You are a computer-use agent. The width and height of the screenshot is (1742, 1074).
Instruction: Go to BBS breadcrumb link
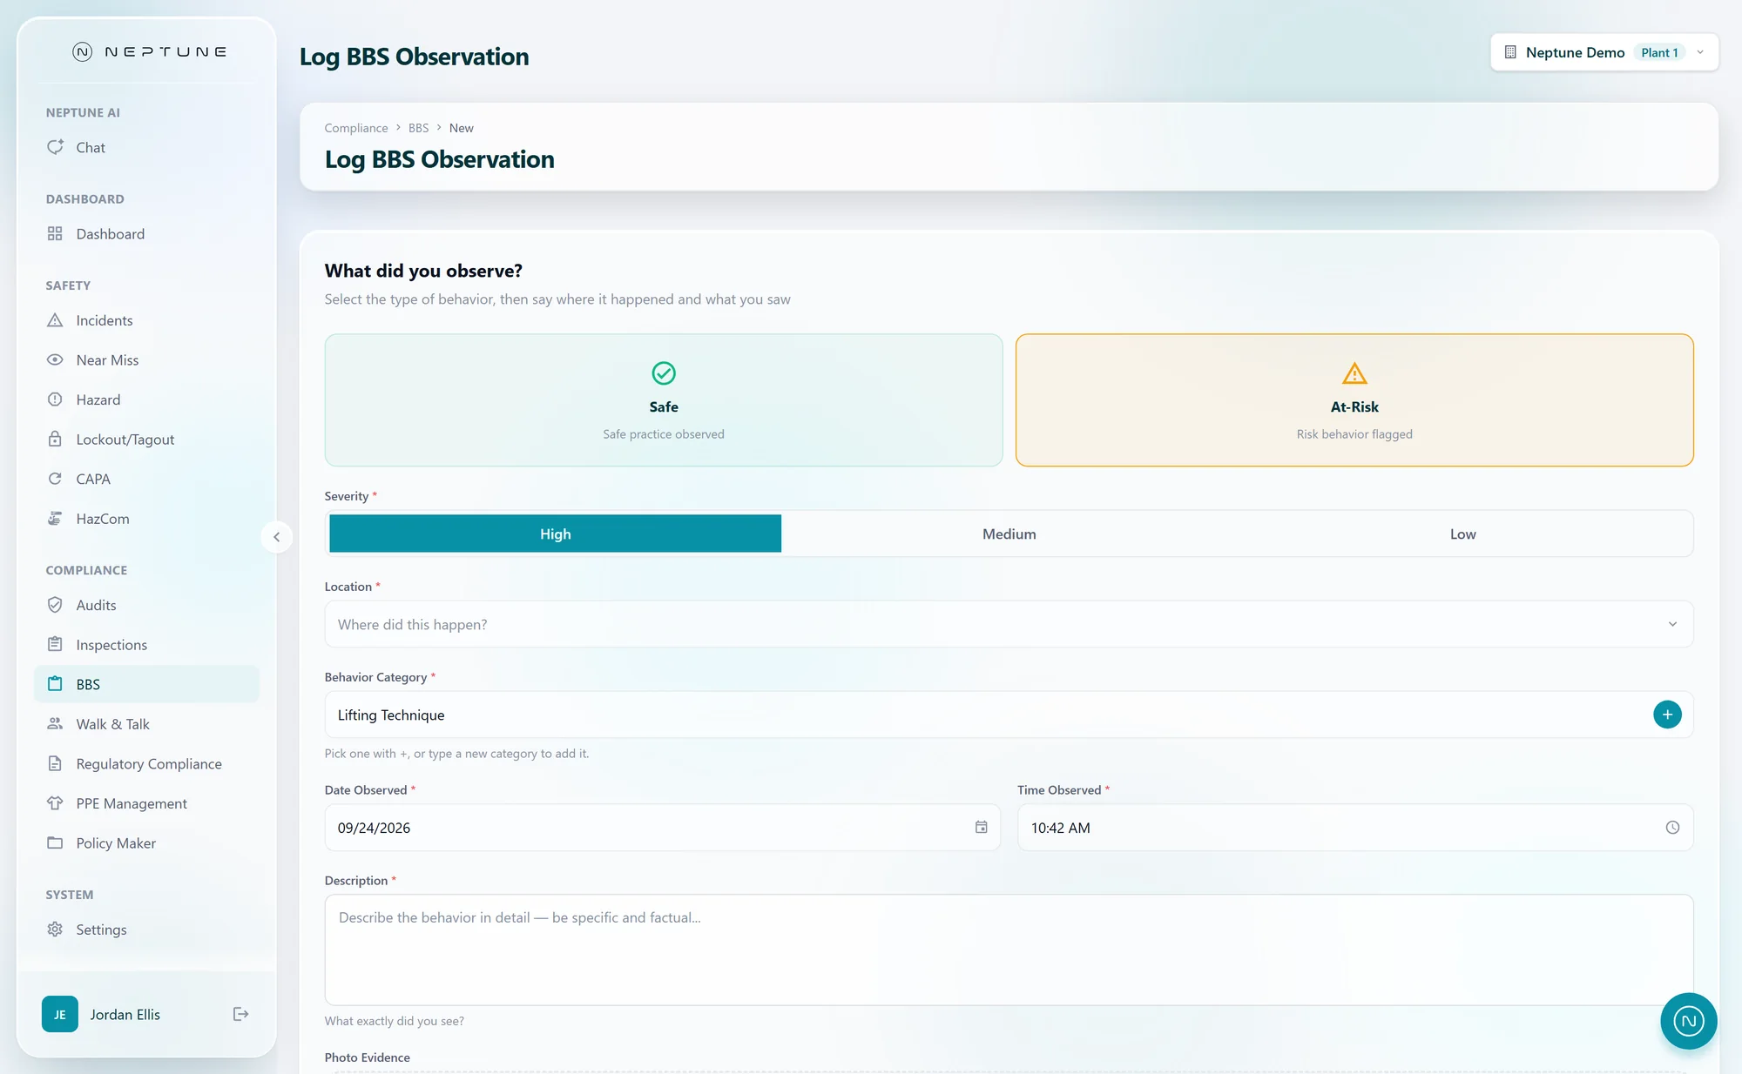tap(418, 128)
